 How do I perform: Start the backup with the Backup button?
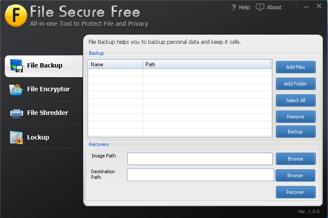coord(295,132)
